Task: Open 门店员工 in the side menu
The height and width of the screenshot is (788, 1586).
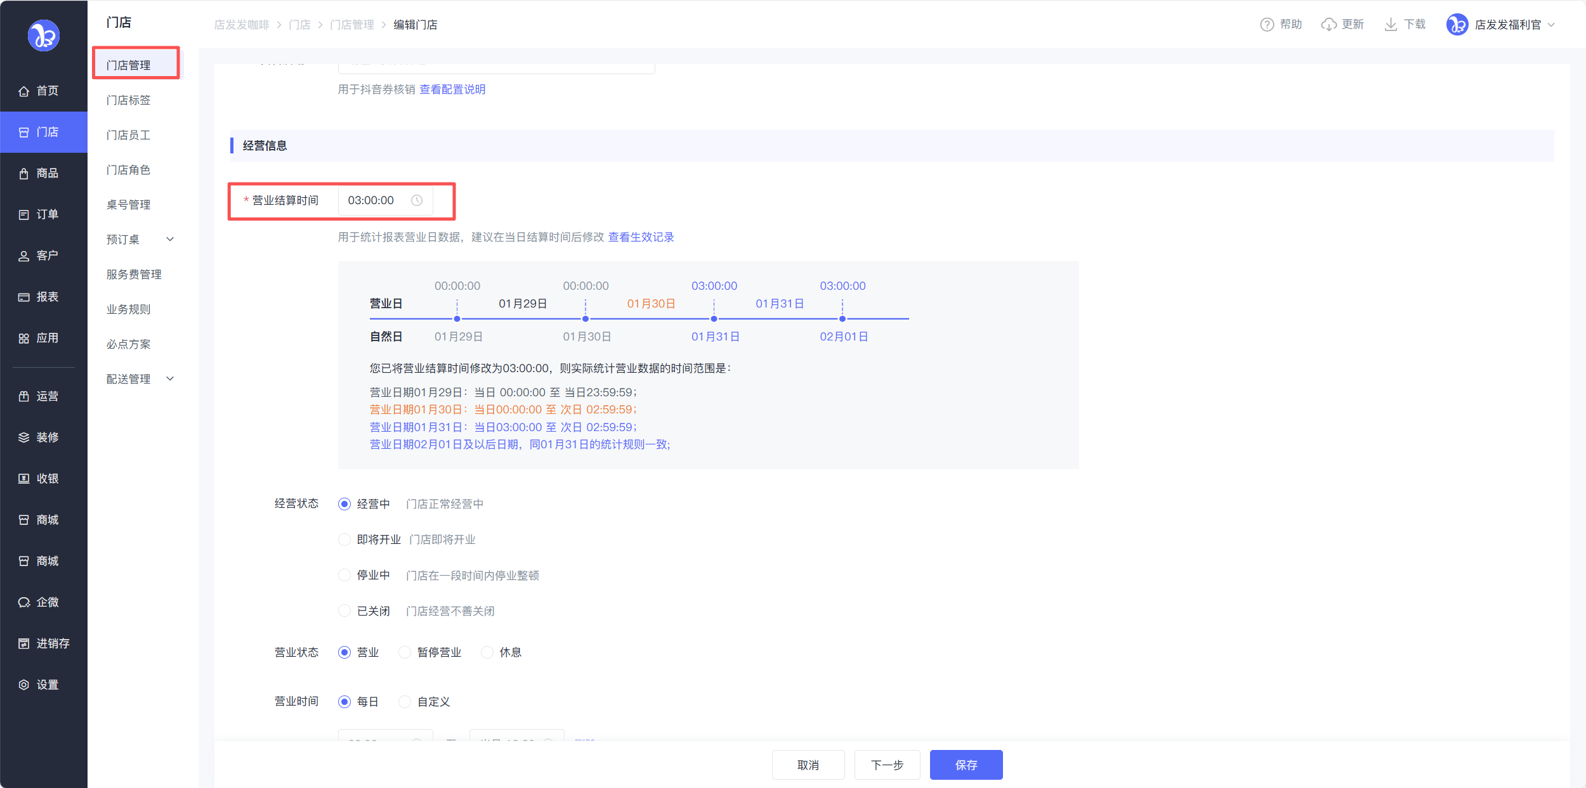Action: click(128, 135)
